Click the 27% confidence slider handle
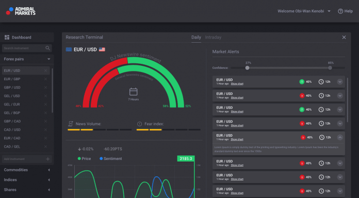This screenshot has height=198, width=359. coord(247,68)
